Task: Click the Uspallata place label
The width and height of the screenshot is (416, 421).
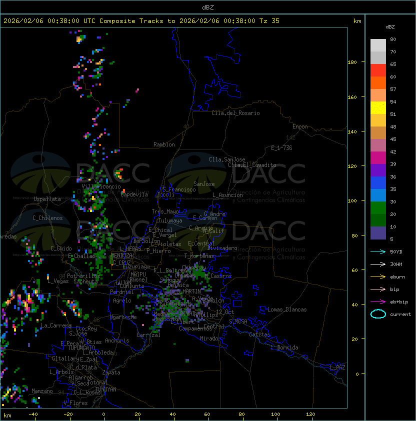Action: click(47, 199)
